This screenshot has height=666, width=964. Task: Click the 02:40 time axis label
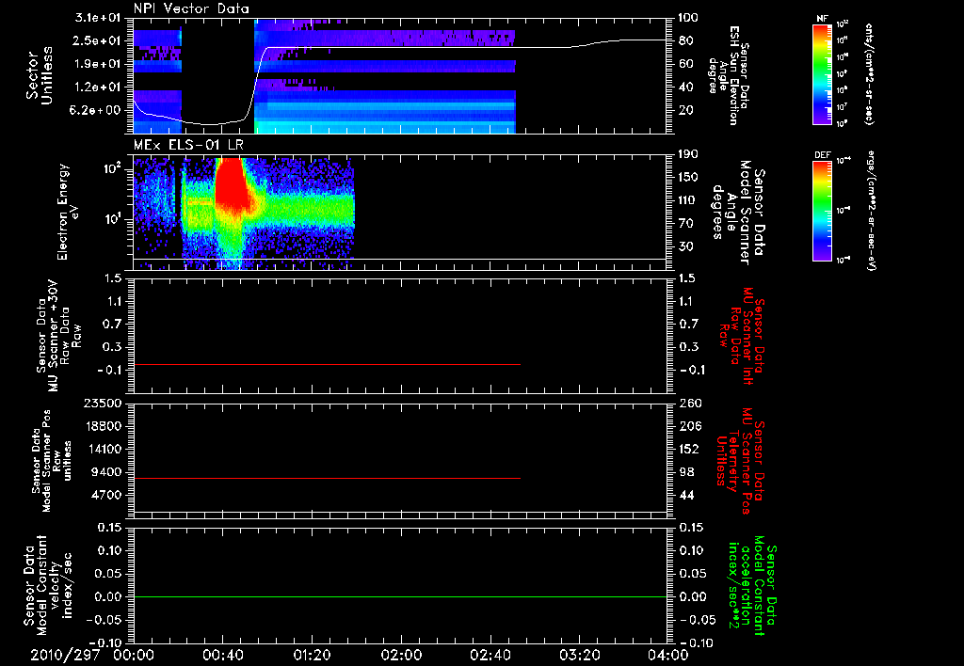[490, 655]
